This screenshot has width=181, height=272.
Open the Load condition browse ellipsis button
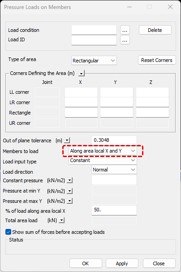(x=125, y=30)
